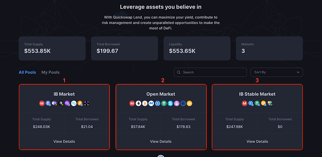Open the Sort By dropdown

(x=277, y=72)
